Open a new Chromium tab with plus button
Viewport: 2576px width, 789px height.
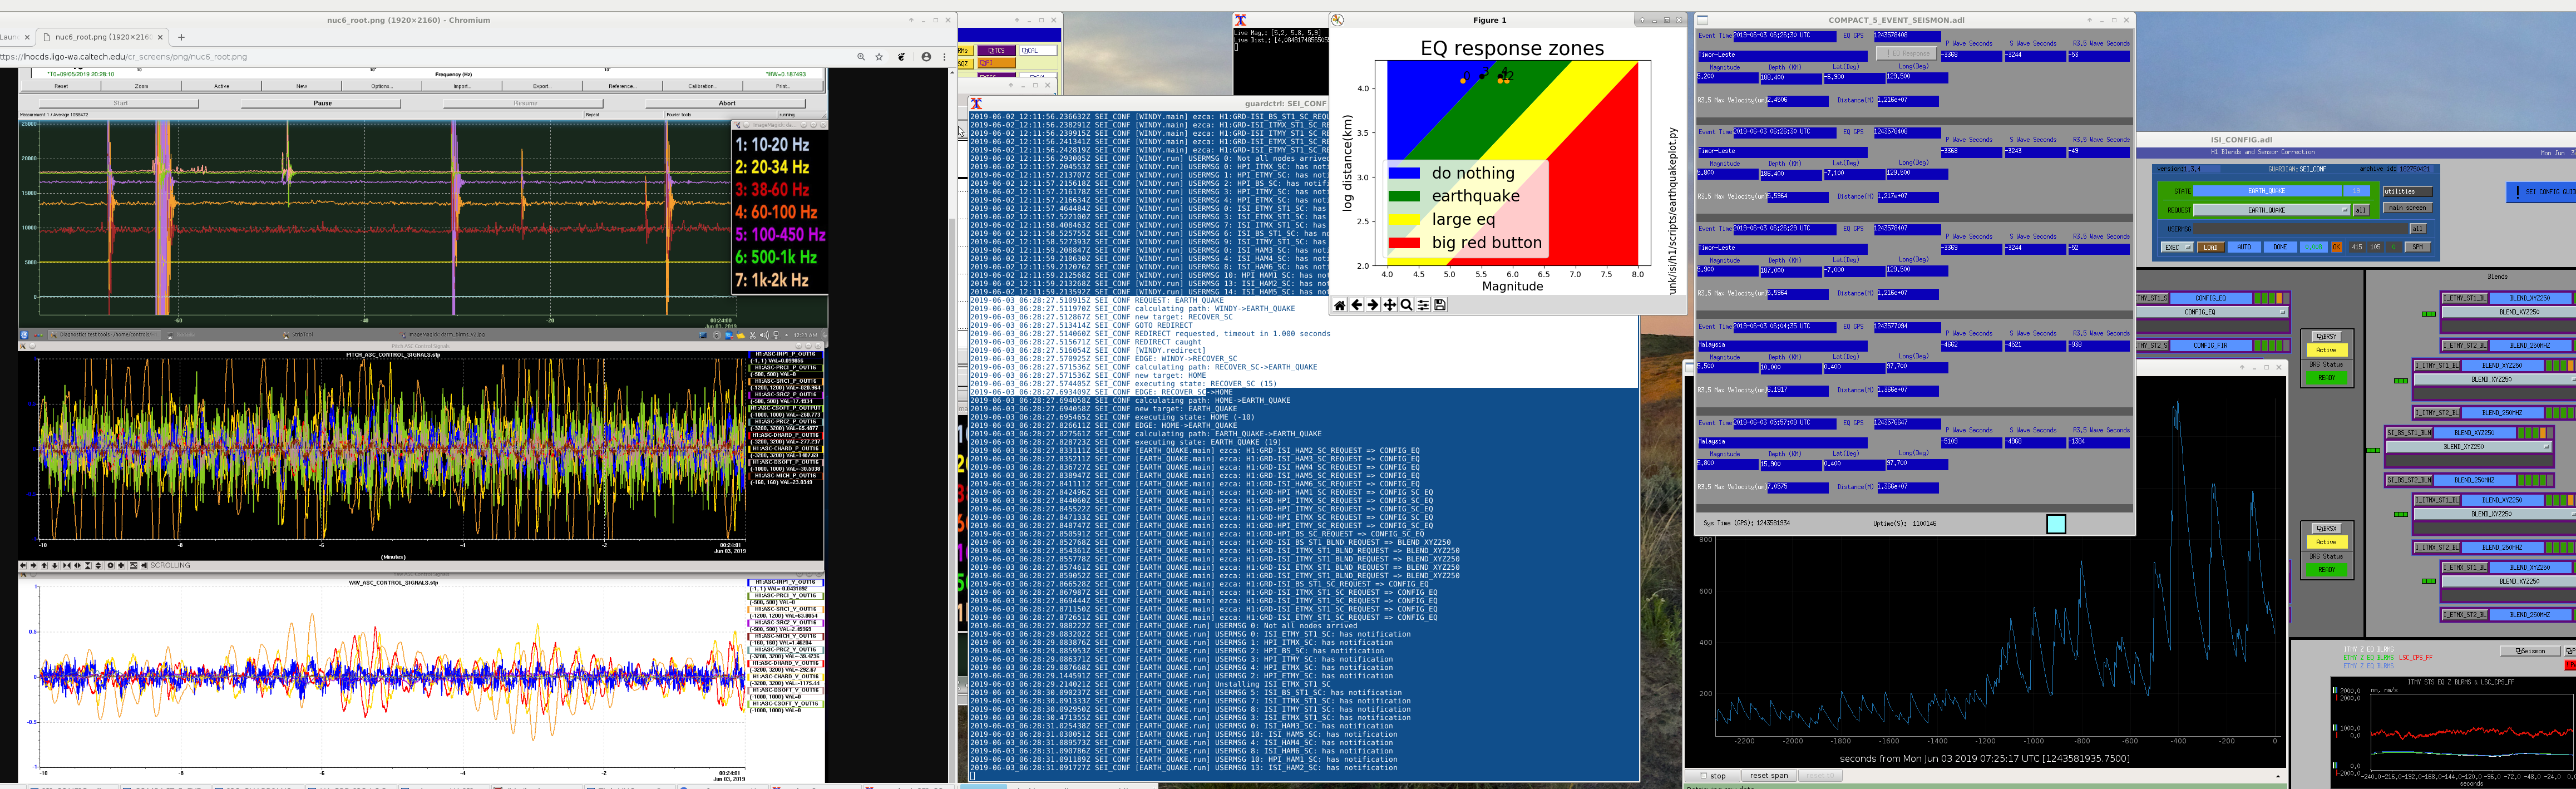[181, 37]
